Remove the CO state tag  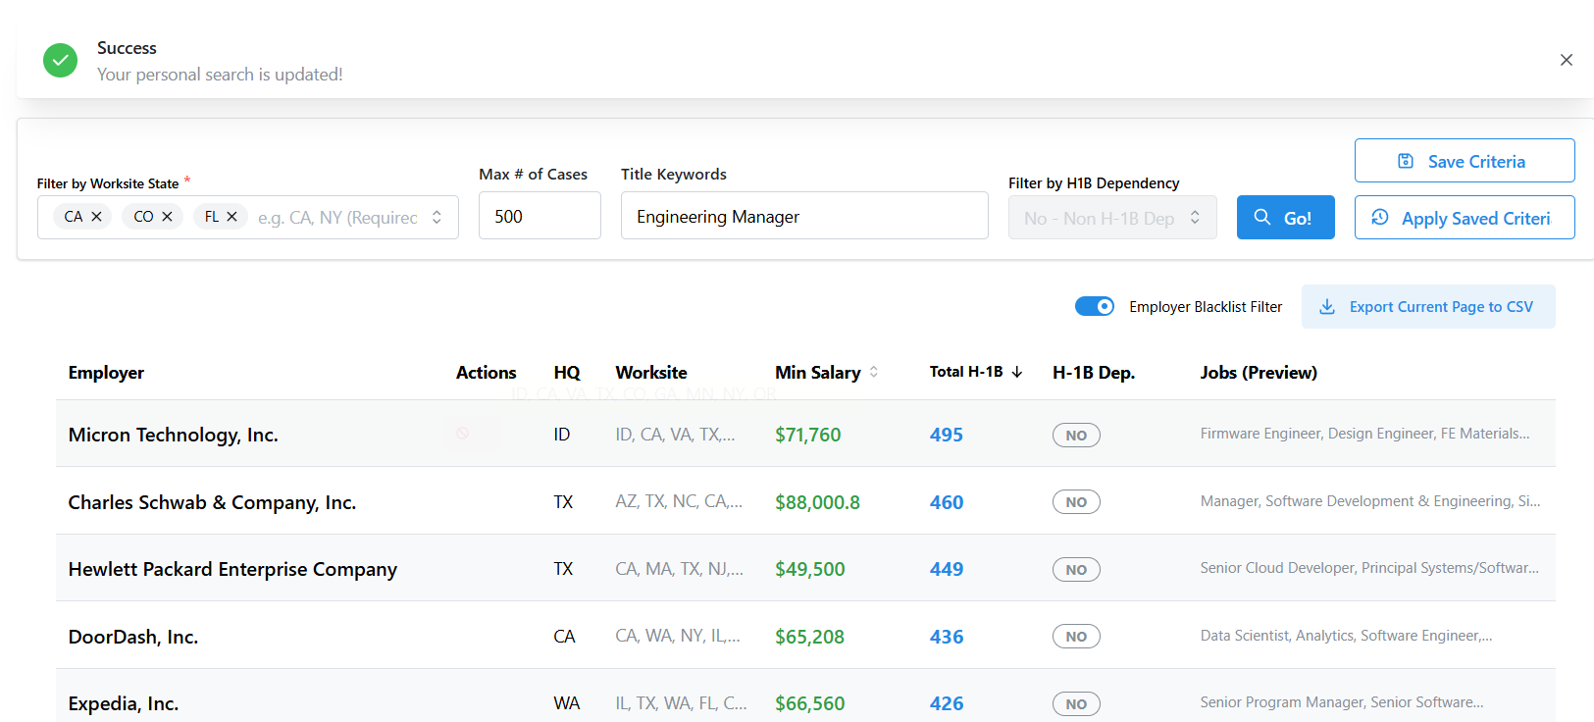point(167,217)
